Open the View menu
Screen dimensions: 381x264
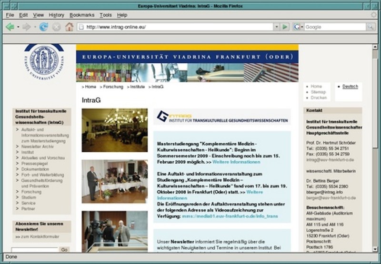pos(39,15)
